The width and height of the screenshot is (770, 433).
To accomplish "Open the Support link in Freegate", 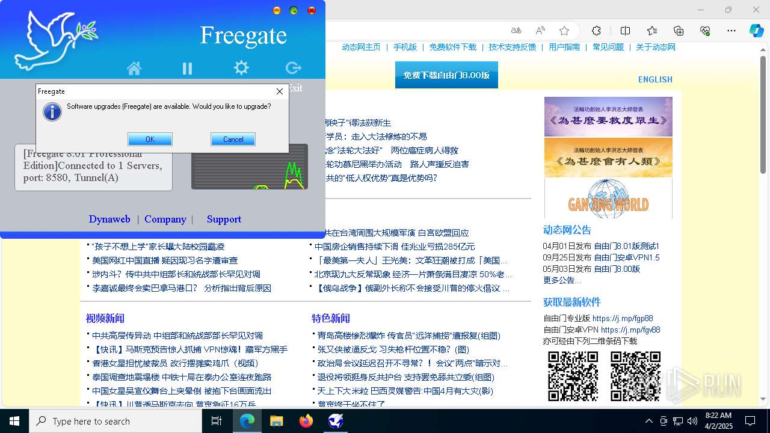I will [224, 219].
